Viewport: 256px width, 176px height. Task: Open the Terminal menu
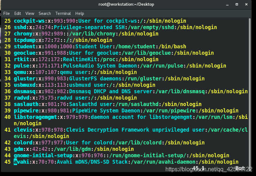click(x=63, y=13)
